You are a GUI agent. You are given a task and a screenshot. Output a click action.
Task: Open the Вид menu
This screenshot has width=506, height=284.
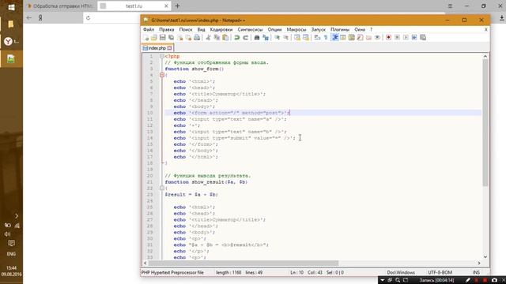click(x=201, y=29)
